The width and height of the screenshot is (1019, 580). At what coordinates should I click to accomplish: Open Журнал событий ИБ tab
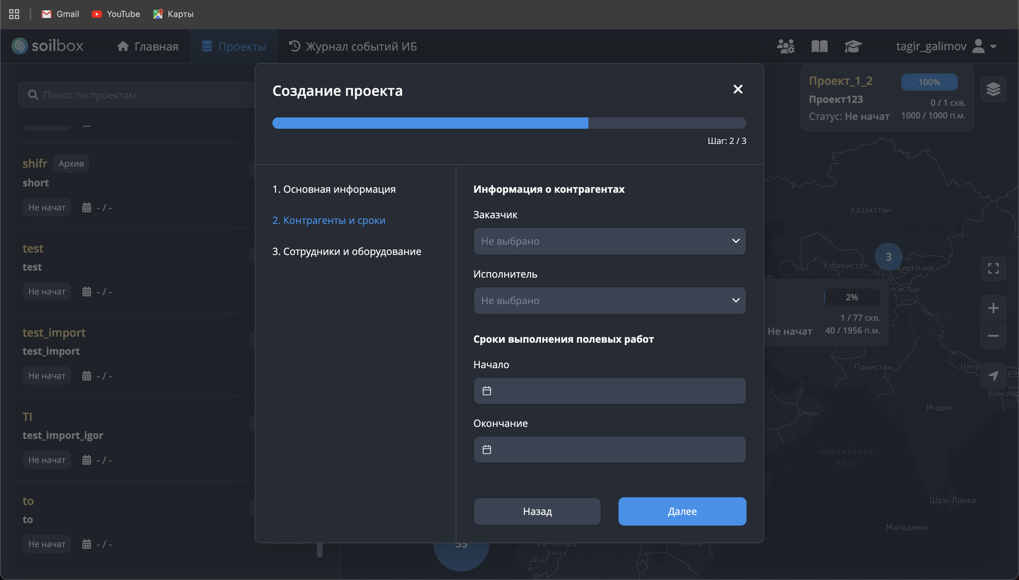pyautogui.click(x=353, y=46)
